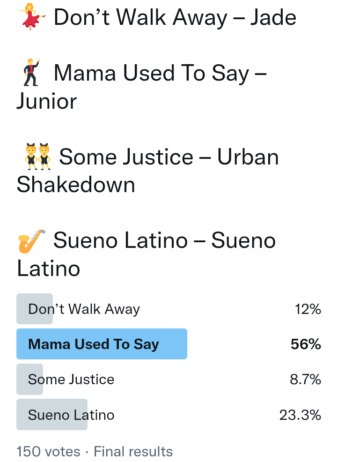Click the "Final results" label
Viewport: 337px width, 462px height.
(x=133, y=452)
